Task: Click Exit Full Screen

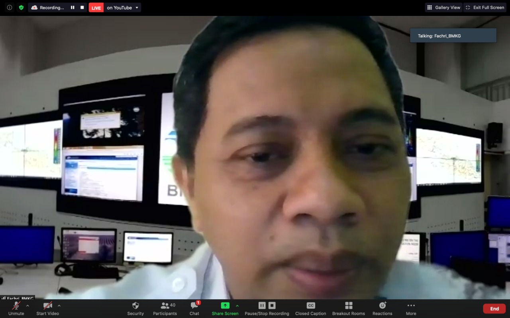Action: pos(484,8)
